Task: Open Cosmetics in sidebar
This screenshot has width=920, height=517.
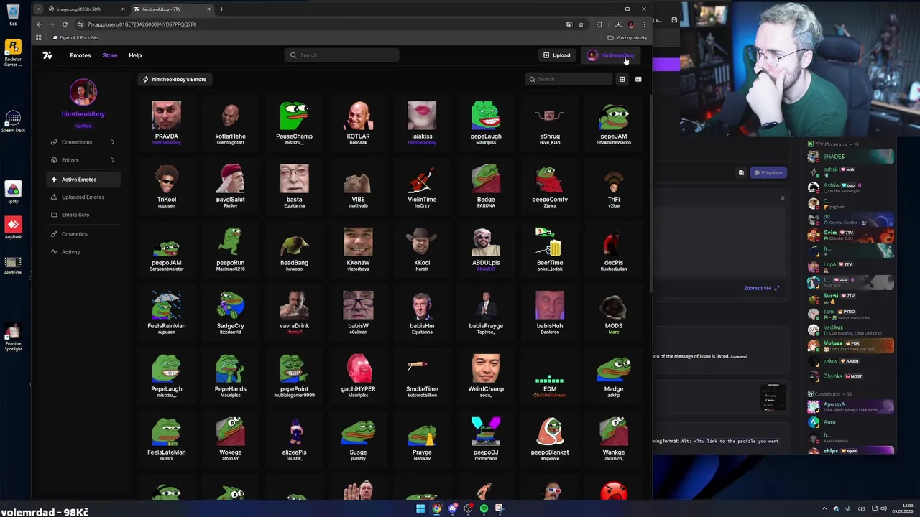Action: click(x=83, y=234)
